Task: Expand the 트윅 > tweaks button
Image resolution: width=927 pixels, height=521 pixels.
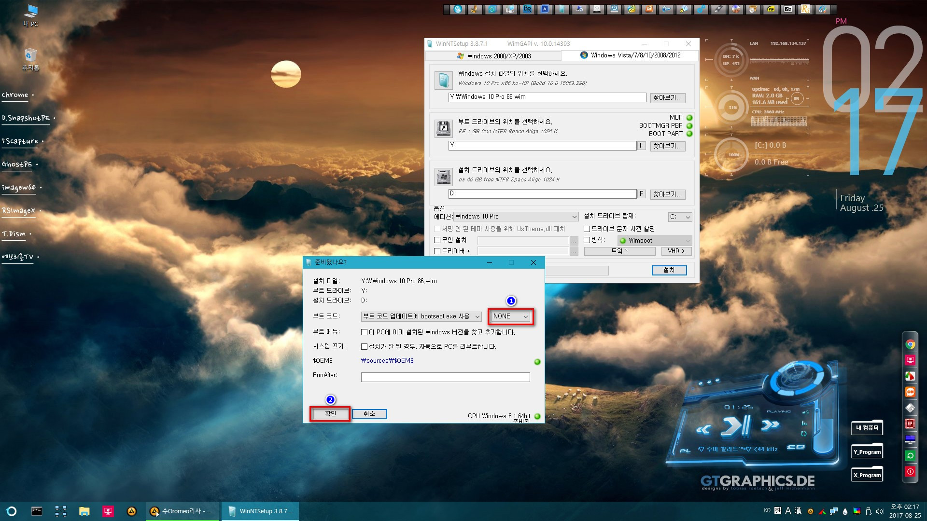Action: click(619, 251)
